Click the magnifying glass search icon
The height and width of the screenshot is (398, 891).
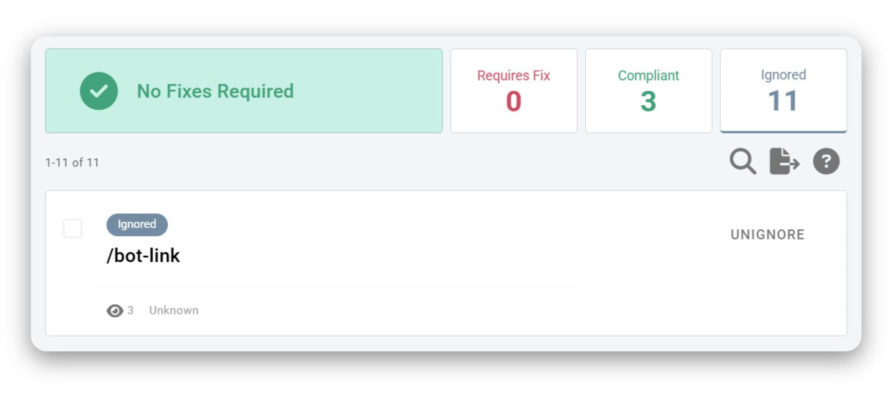[x=742, y=161]
